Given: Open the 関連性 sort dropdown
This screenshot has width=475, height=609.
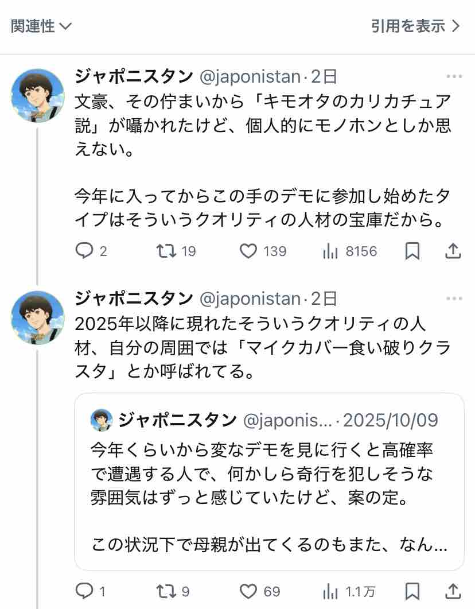Looking at the screenshot, I should tap(41, 26).
